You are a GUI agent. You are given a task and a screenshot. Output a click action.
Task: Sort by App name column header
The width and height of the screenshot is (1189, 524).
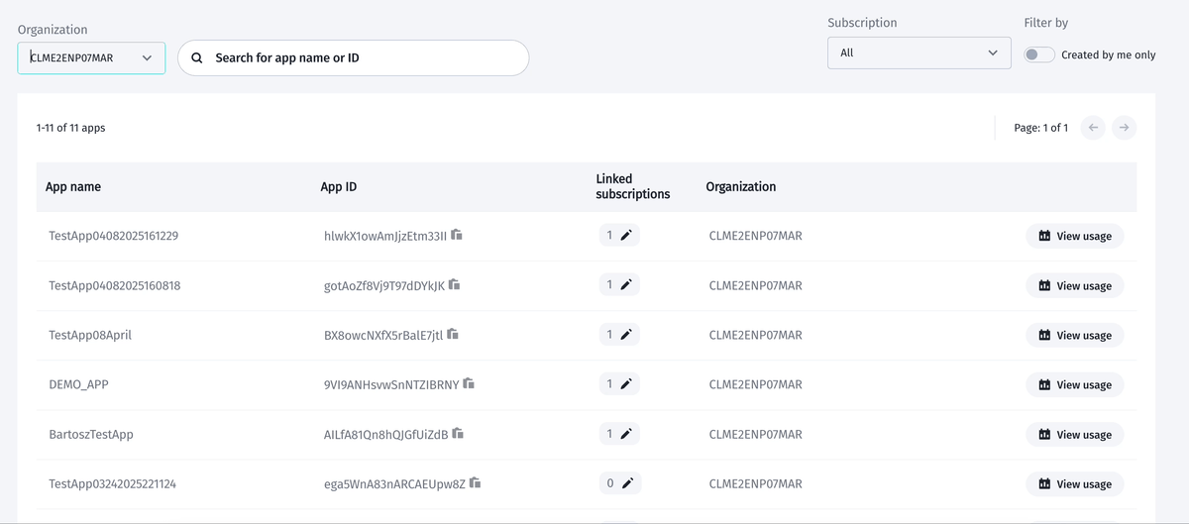[x=73, y=186]
